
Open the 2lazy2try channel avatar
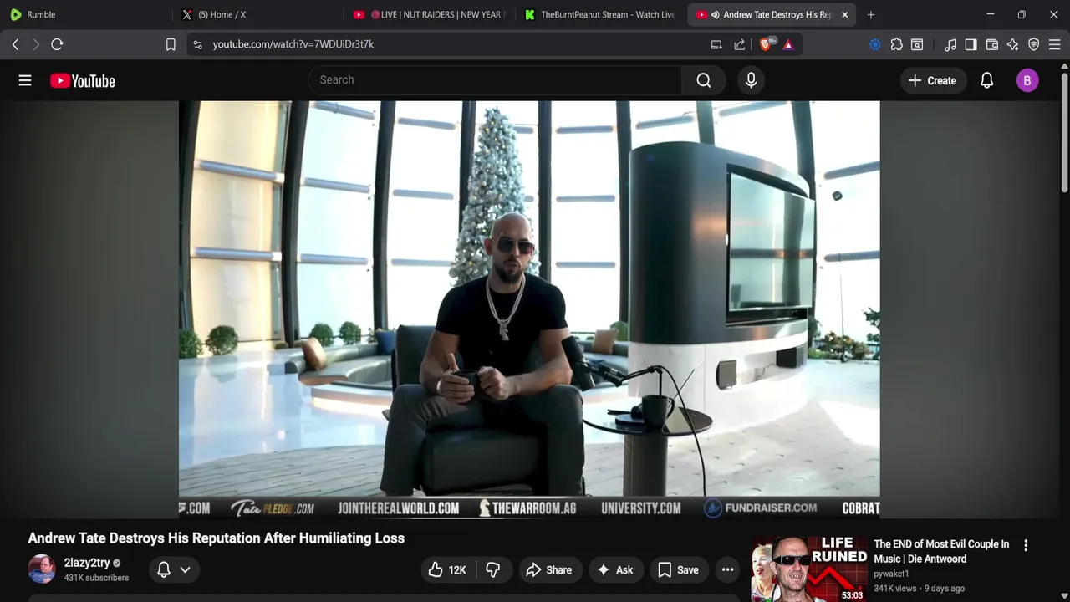click(x=42, y=569)
